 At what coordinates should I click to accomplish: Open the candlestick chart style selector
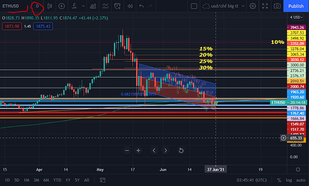(49, 6)
